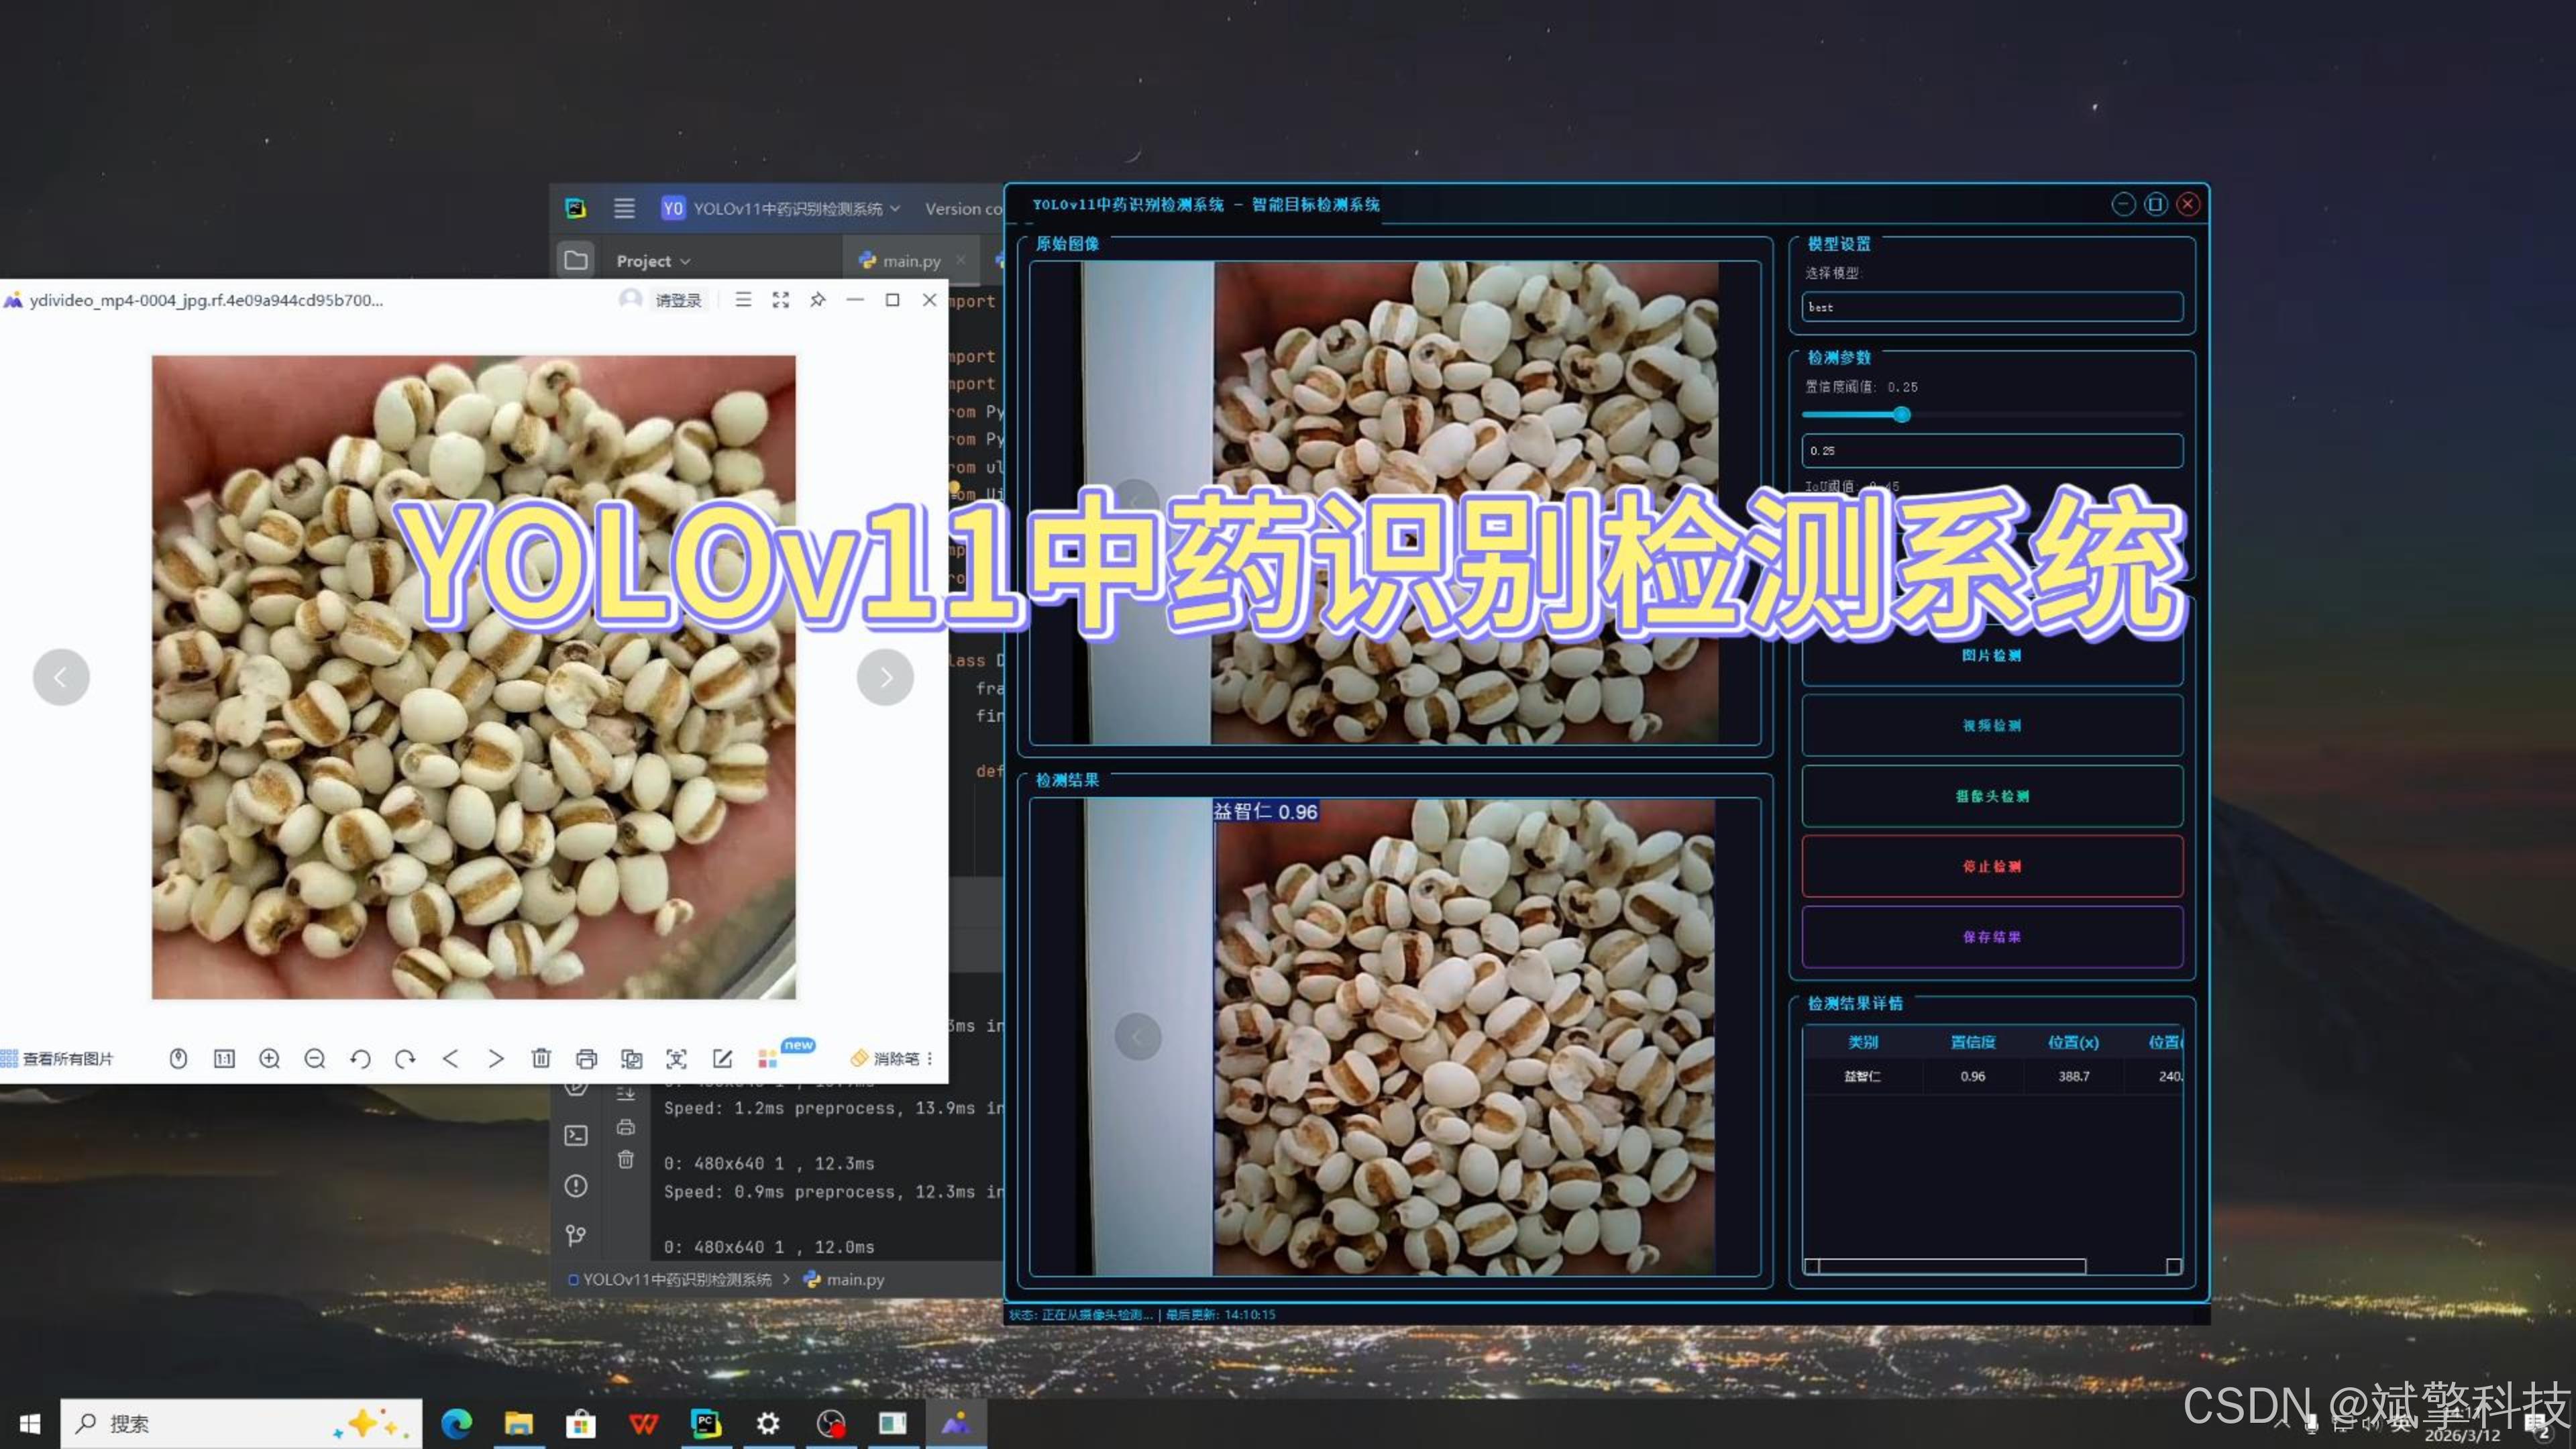Open the edit image pencil icon
2576x1449 pixels.
722,1058
